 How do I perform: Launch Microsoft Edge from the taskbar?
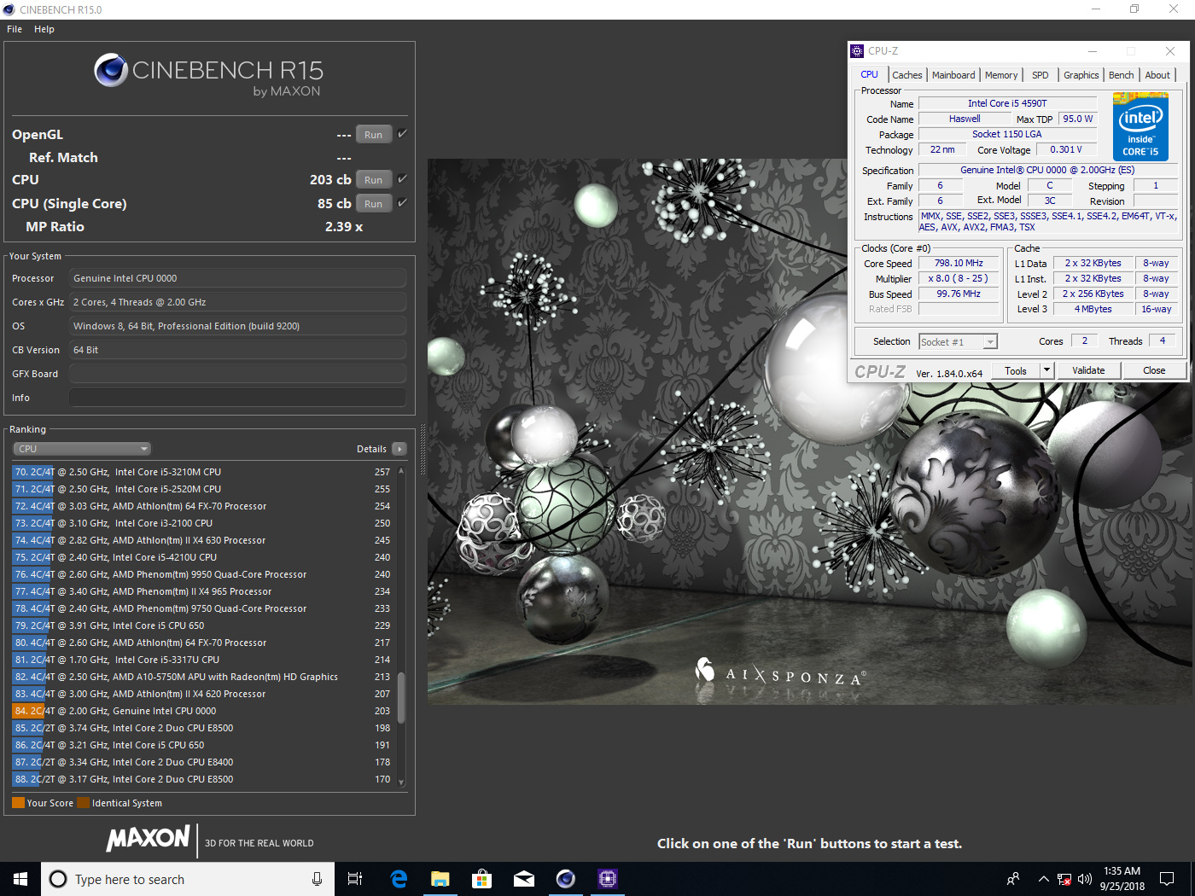(399, 879)
